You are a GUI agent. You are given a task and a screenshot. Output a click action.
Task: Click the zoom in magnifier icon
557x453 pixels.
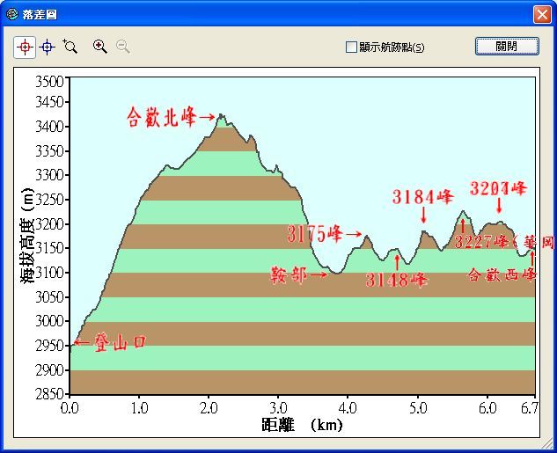click(x=100, y=47)
